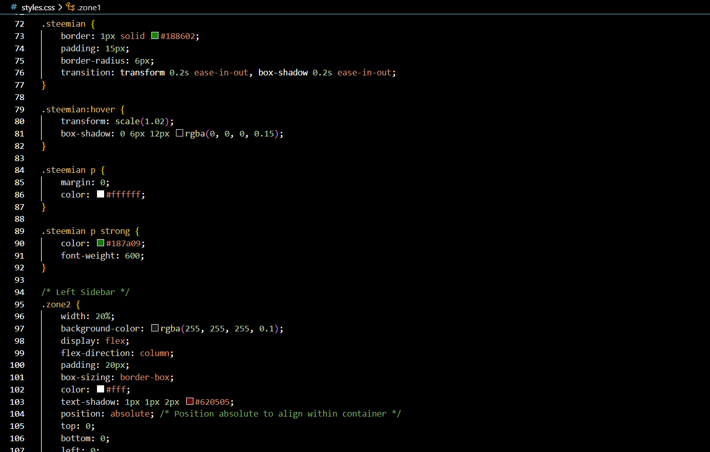Open green color swatch for #187a09

101,243
